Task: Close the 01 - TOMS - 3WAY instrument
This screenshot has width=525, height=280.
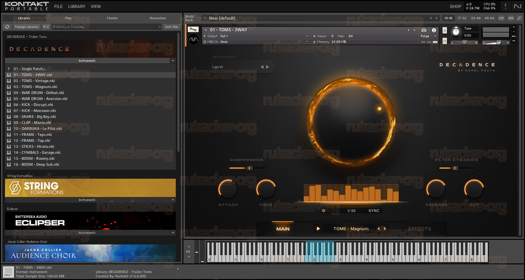Action: [514, 27]
